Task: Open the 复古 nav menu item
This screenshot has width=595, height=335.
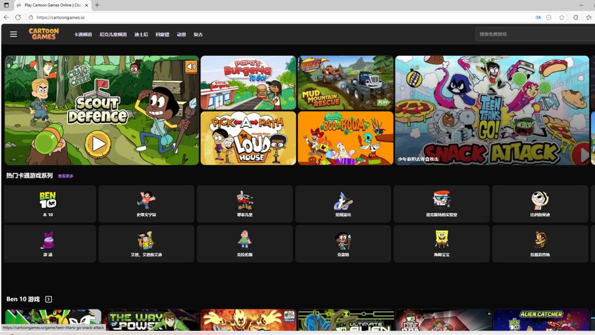Action: pos(198,35)
